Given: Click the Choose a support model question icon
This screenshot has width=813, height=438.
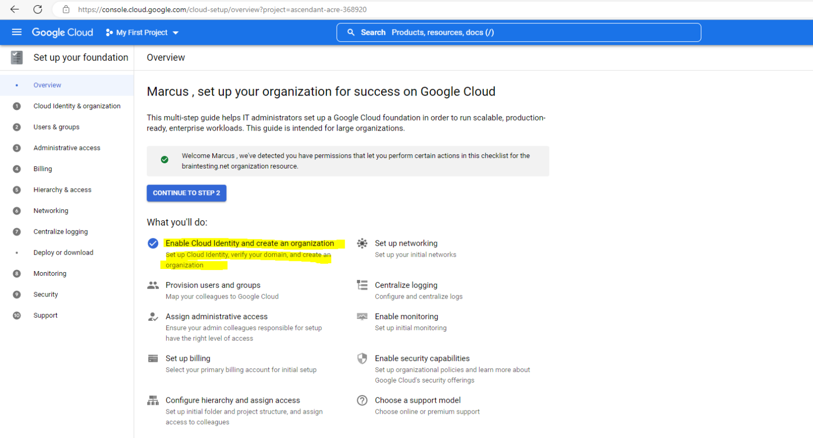Looking at the screenshot, I should tap(362, 400).
